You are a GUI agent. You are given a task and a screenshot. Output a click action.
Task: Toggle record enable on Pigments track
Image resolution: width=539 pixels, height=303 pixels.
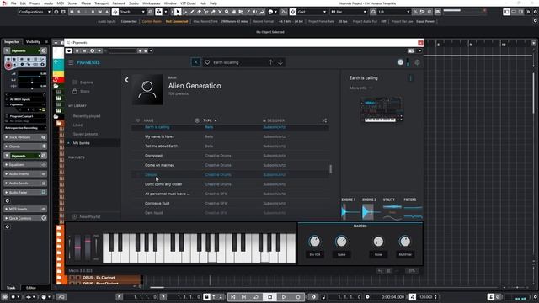(8, 65)
